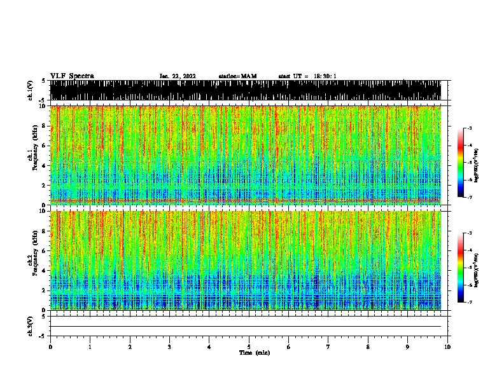The width and height of the screenshot is (504, 389).
Task: Click the time axis tick label "2"
Action: tap(130, 347)
